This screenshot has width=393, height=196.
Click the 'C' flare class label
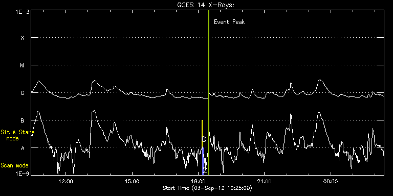[x=23, y=93]
